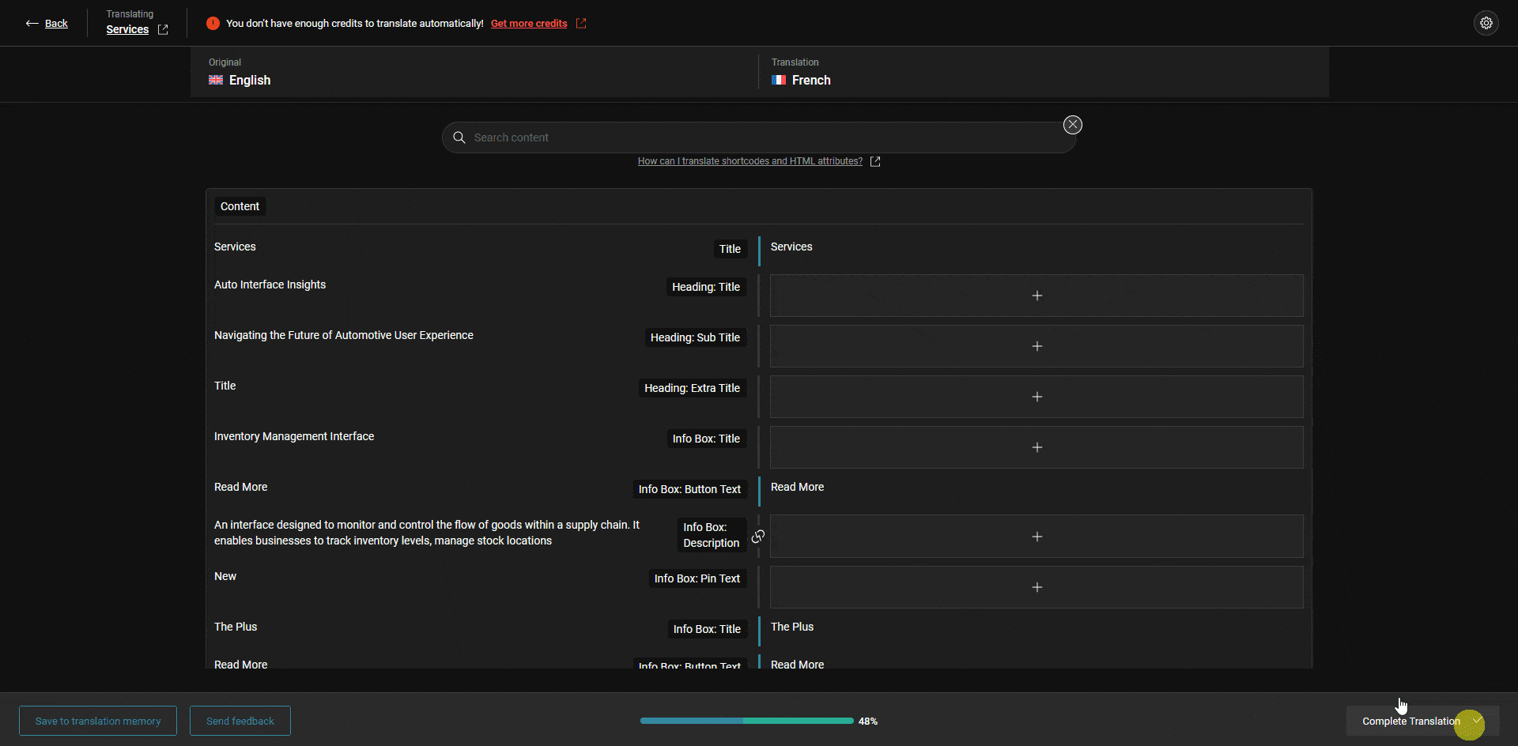This screenshot has height=746, width=1518.
Task: Open Services page external link icon
Action: [163, 29]
